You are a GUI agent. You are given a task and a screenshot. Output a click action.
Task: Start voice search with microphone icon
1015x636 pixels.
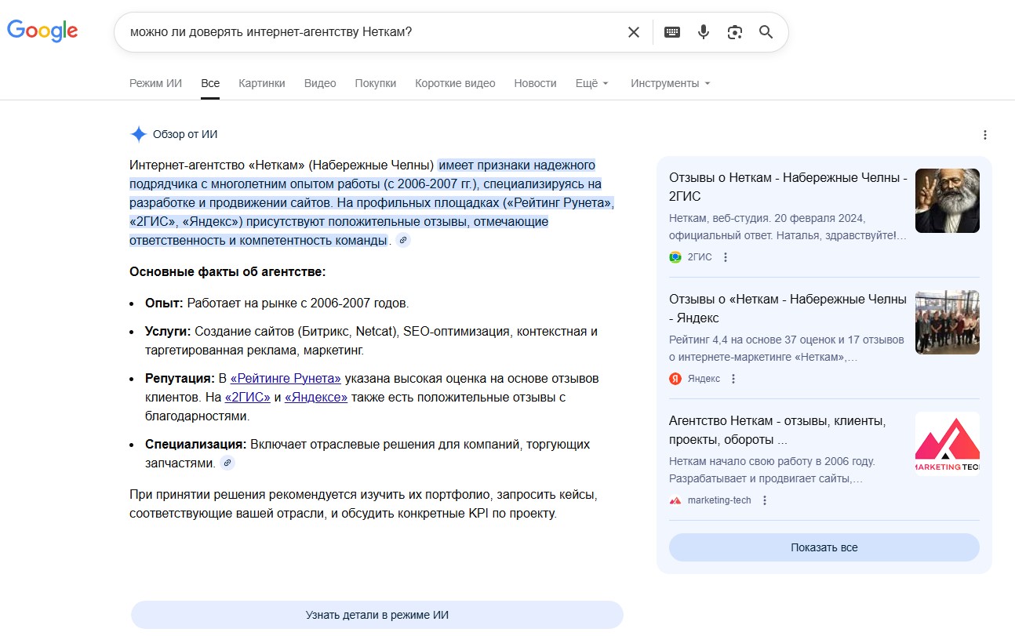coord(704,32)
